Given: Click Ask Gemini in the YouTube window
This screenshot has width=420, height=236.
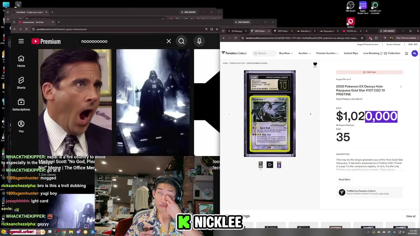Looking at the screenshot, I should (x=242, y=22).
